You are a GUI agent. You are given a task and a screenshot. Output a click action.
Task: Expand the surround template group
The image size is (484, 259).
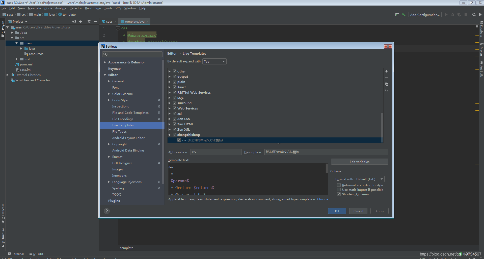pos(170,103)
